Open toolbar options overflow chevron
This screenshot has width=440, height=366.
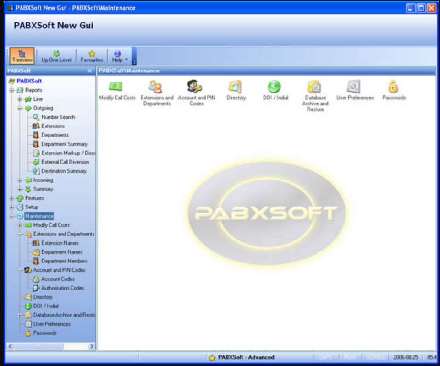point(134,62)
